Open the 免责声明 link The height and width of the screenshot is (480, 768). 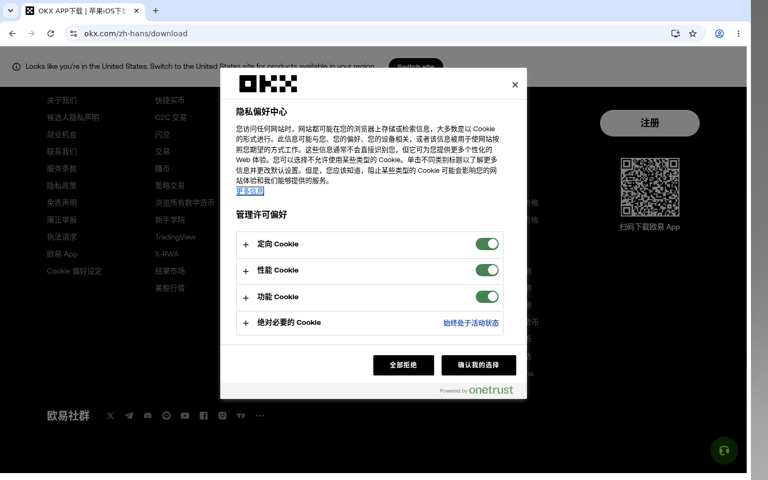point(62,203)
